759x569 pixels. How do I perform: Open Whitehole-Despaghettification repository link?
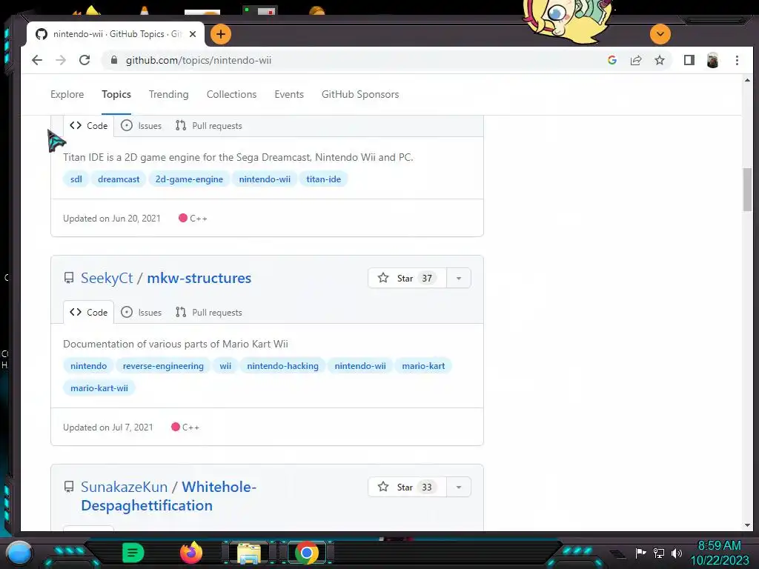(169, 496)
